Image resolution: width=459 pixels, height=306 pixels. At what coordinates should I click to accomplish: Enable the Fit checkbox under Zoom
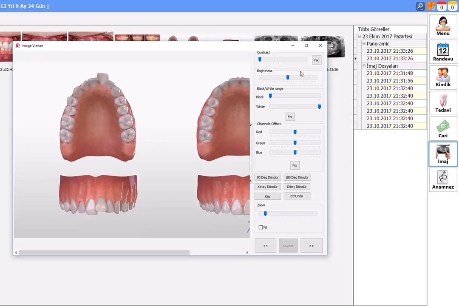point(261,227)
